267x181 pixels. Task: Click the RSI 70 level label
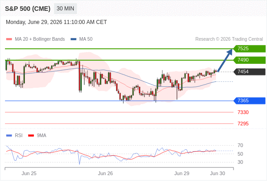click(x=240, y=145)
